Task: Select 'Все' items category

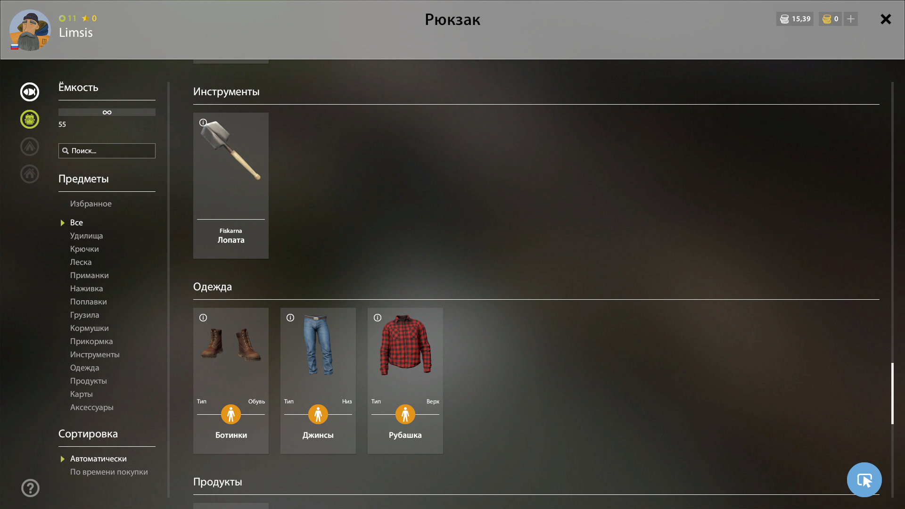Action: 76,222
